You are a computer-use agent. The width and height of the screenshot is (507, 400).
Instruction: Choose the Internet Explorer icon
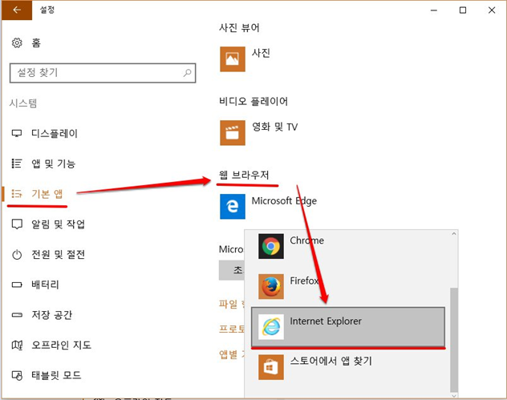pos(271,327)
